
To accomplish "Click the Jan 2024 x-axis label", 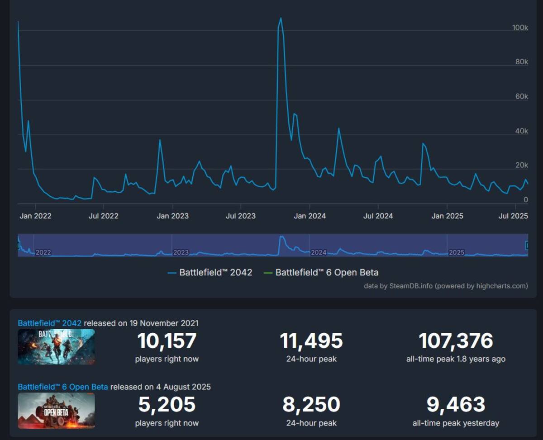I will (310, 216).
